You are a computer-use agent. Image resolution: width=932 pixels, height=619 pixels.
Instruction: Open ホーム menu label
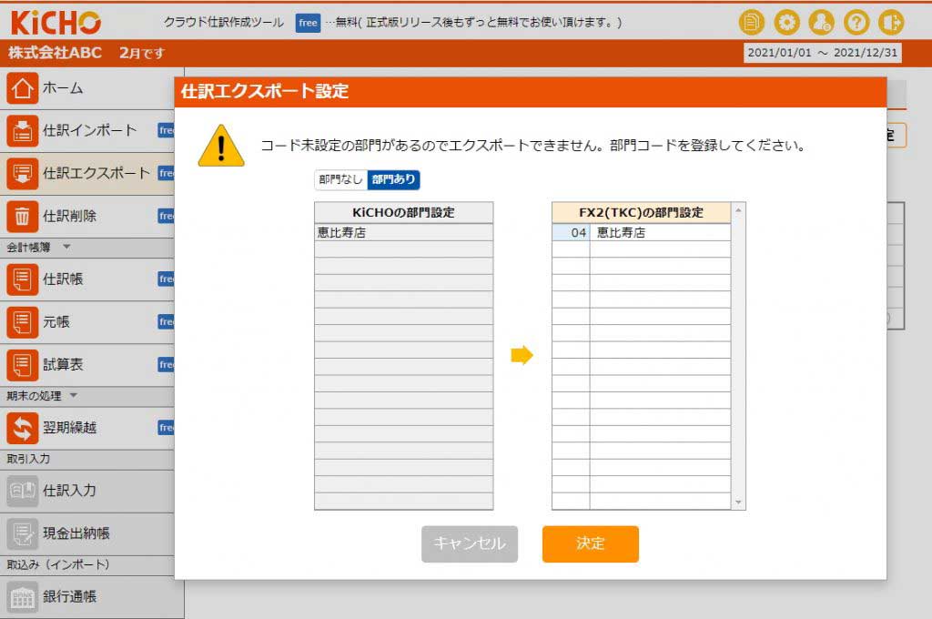(x=63, y=88)
